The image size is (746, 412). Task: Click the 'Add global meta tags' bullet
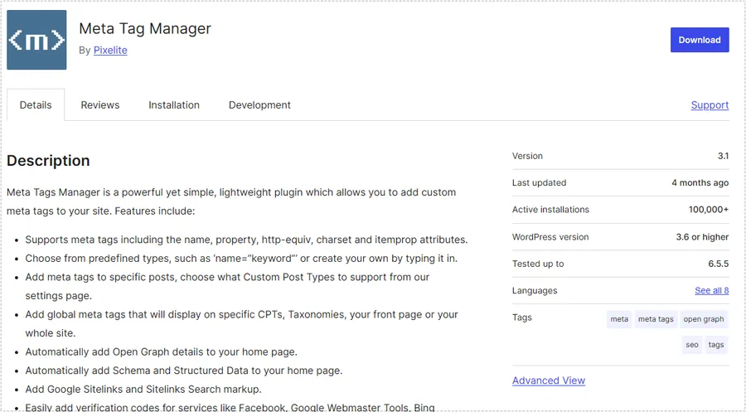coord(242,324)
